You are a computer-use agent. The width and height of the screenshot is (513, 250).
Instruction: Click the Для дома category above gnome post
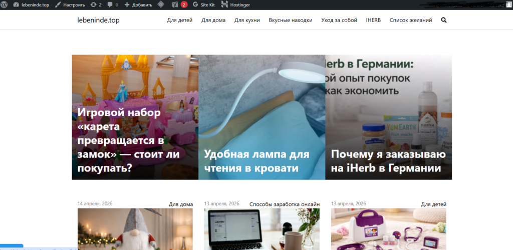point(180,204)
